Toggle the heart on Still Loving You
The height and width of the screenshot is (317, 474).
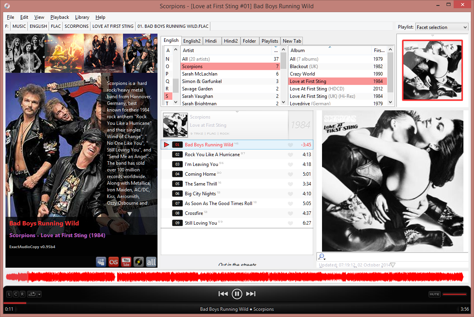point(290,223)
